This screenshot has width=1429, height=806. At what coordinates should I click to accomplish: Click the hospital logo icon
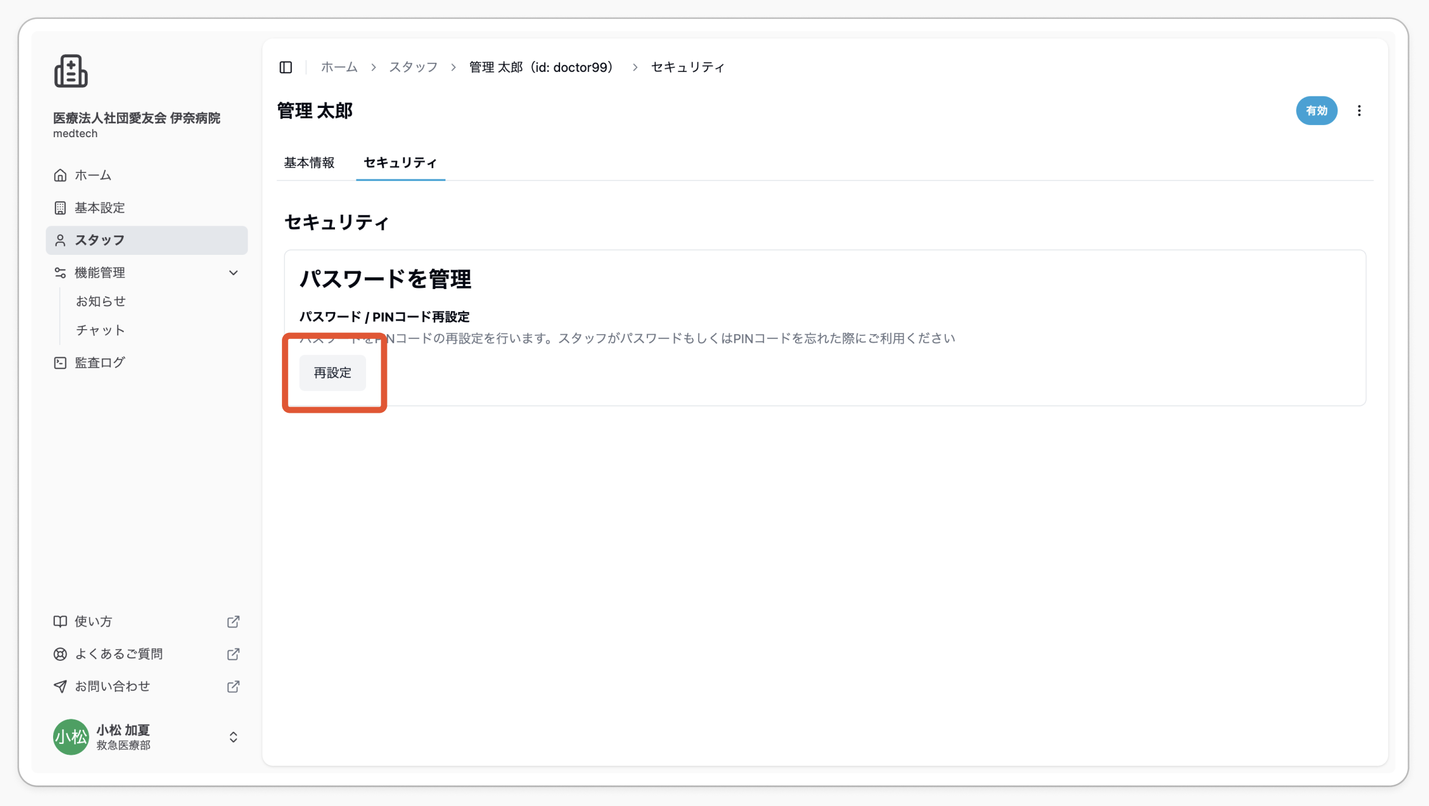click(x=71, y=71)
